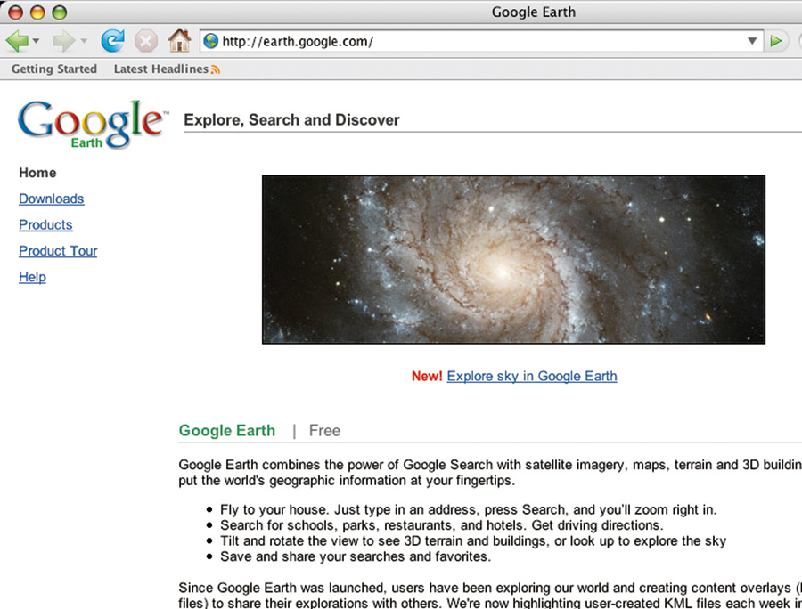Image resolution: width=802 pixels, height=609 pixels.
Task: Zoom the window with the green button
Action: 60,12
